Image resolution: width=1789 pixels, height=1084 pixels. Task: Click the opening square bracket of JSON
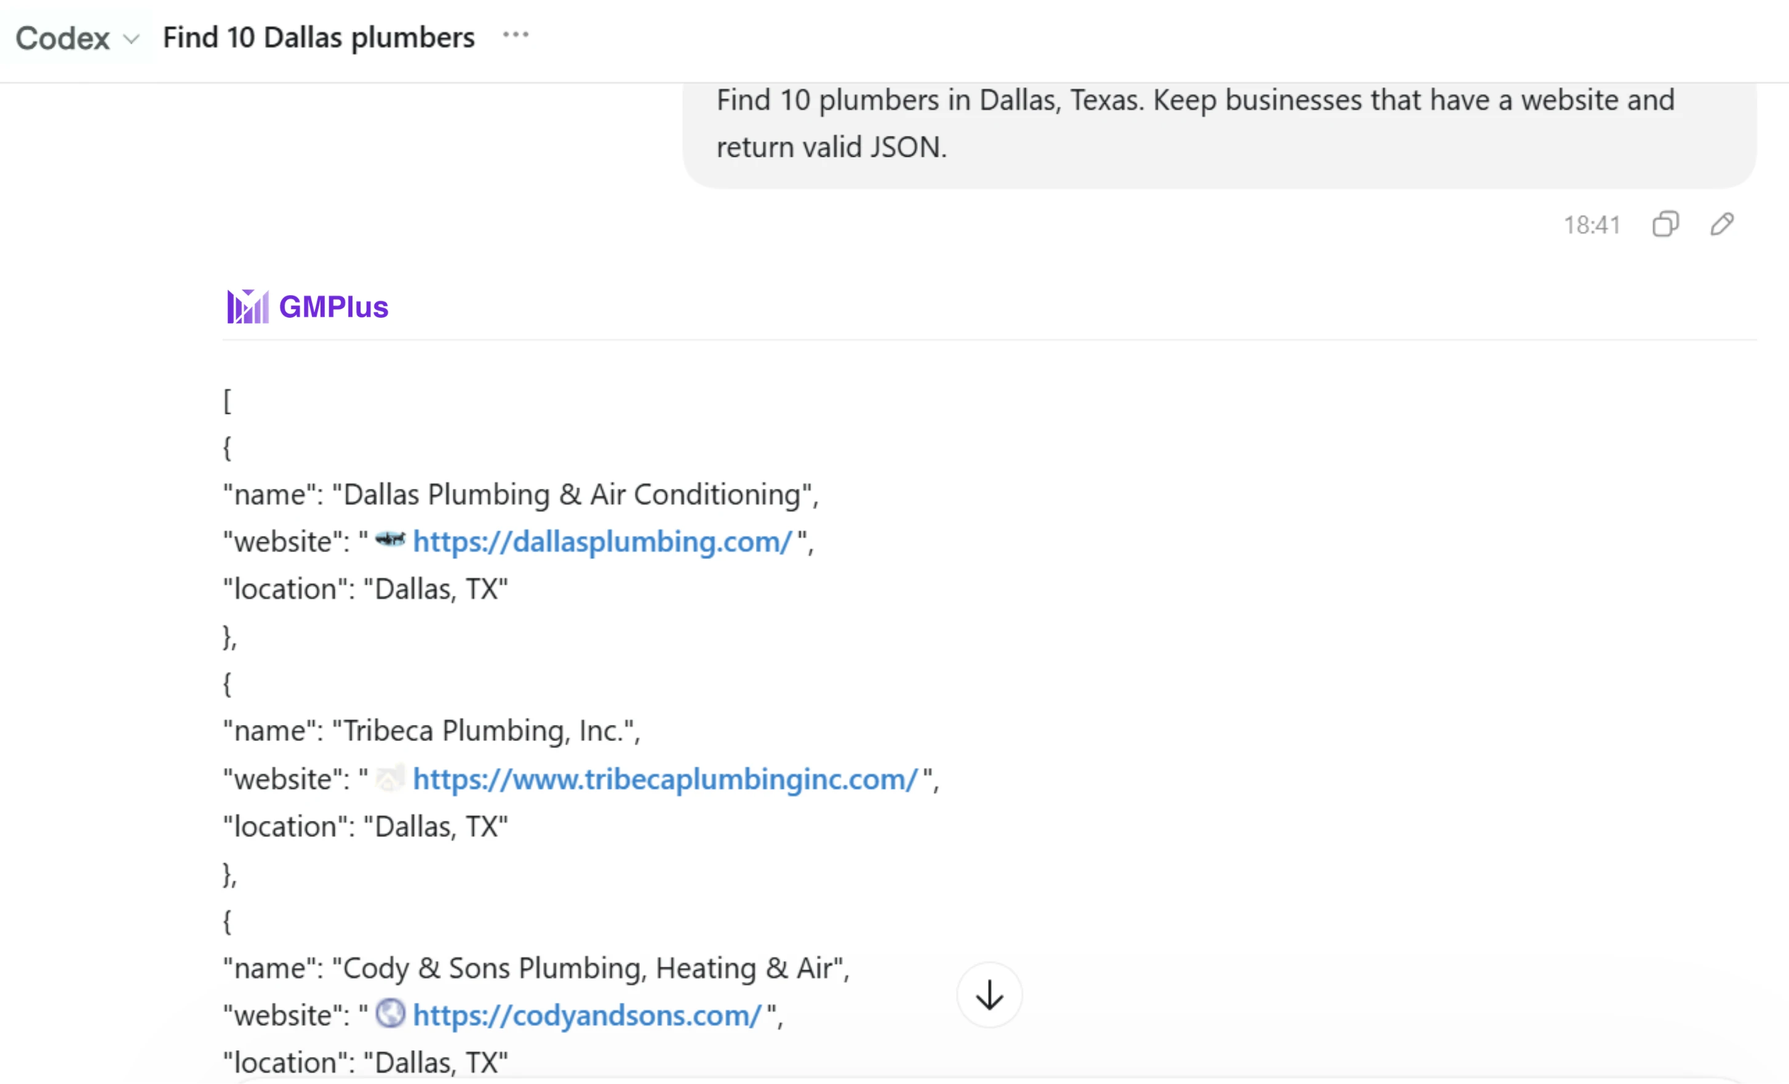227,402
